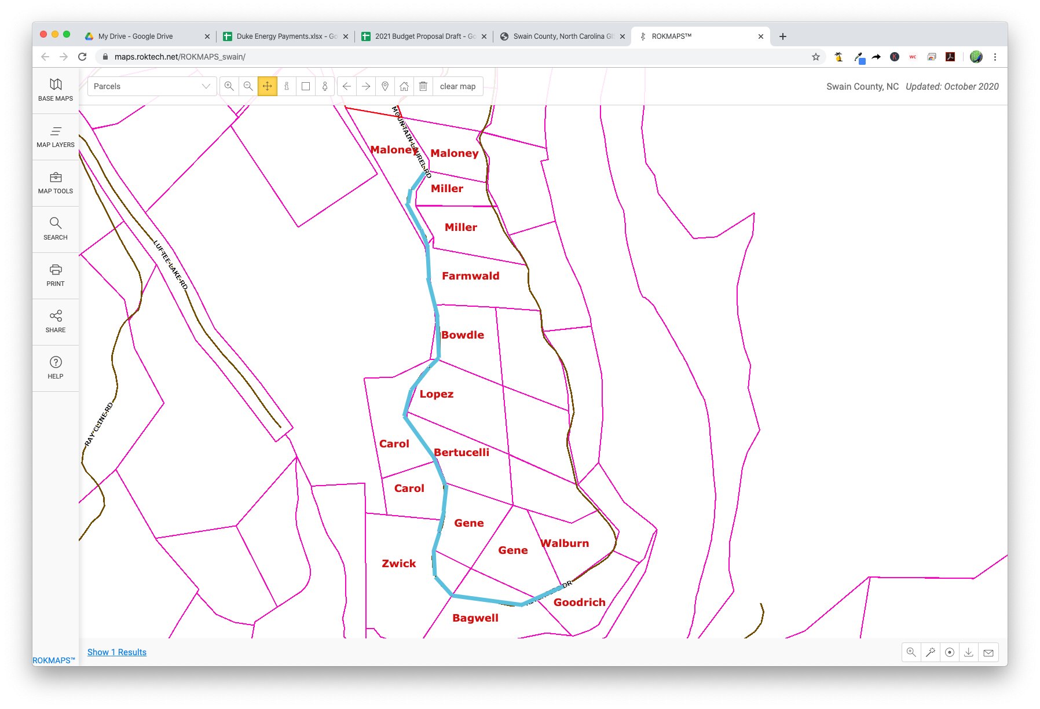1040x709 pixels.
Task: Bookmark this page with the star
Action: [815, 57]
